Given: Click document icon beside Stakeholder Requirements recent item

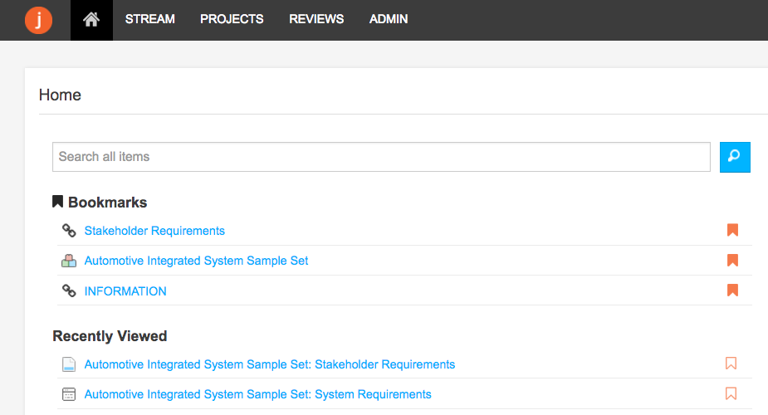Looking at the screenshot, I should [x=69, y=364].
